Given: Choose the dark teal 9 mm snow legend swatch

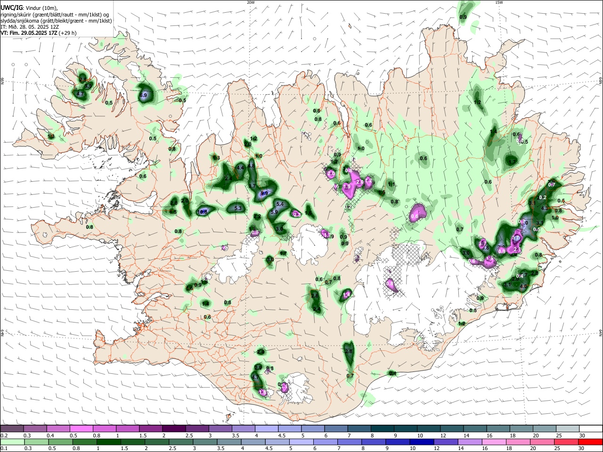Looking at the screenshot, I should [x=405, y=429].
